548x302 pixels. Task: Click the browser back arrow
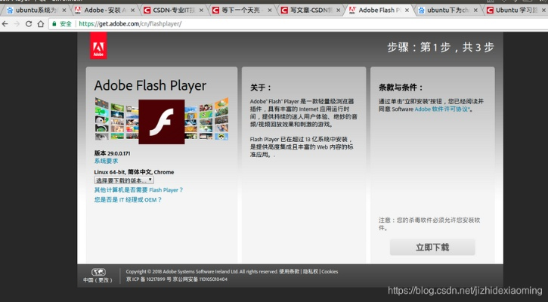[x=5, y=23]
